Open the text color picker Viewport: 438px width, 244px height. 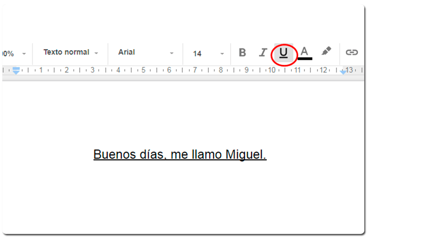tap(304, 53)
